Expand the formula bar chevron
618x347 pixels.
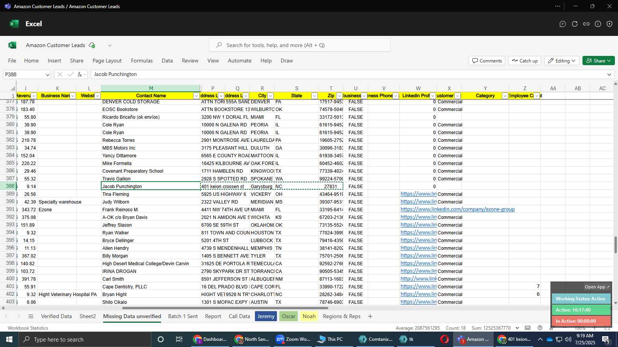609,74
